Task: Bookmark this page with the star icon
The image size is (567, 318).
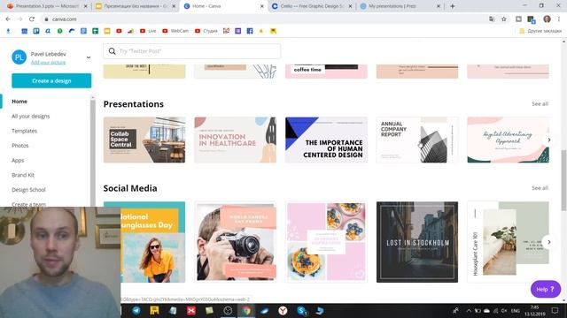Action: 504,19
